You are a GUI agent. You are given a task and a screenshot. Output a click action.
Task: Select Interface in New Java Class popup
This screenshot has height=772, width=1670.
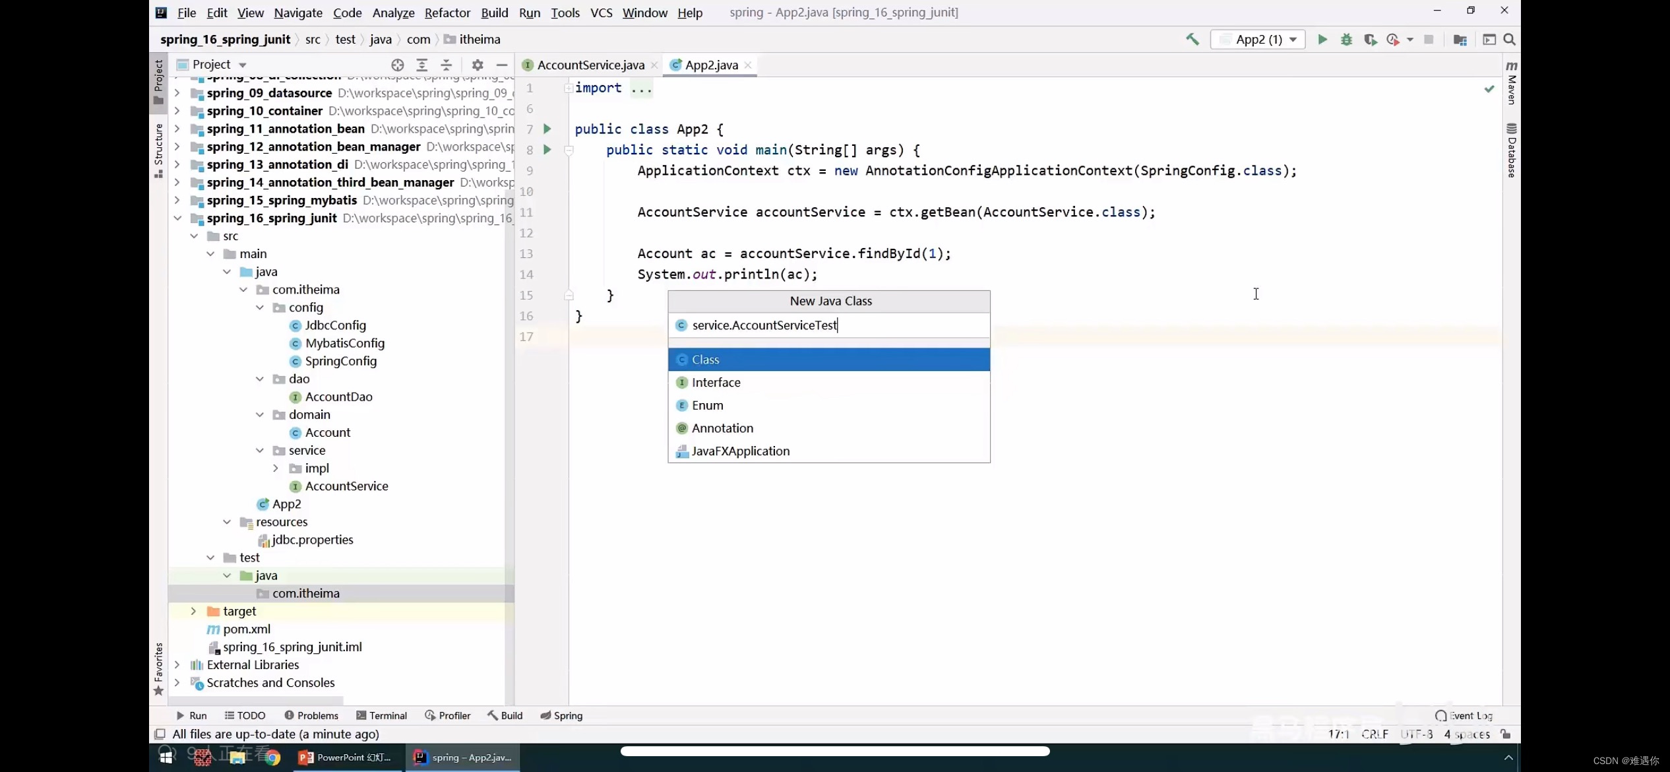coord(716,383)
